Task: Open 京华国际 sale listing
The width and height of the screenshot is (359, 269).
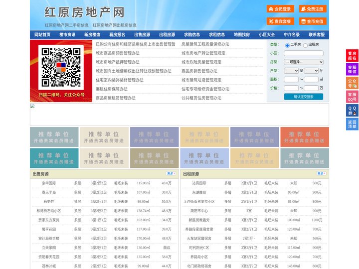Action: [x=49, y=183]
